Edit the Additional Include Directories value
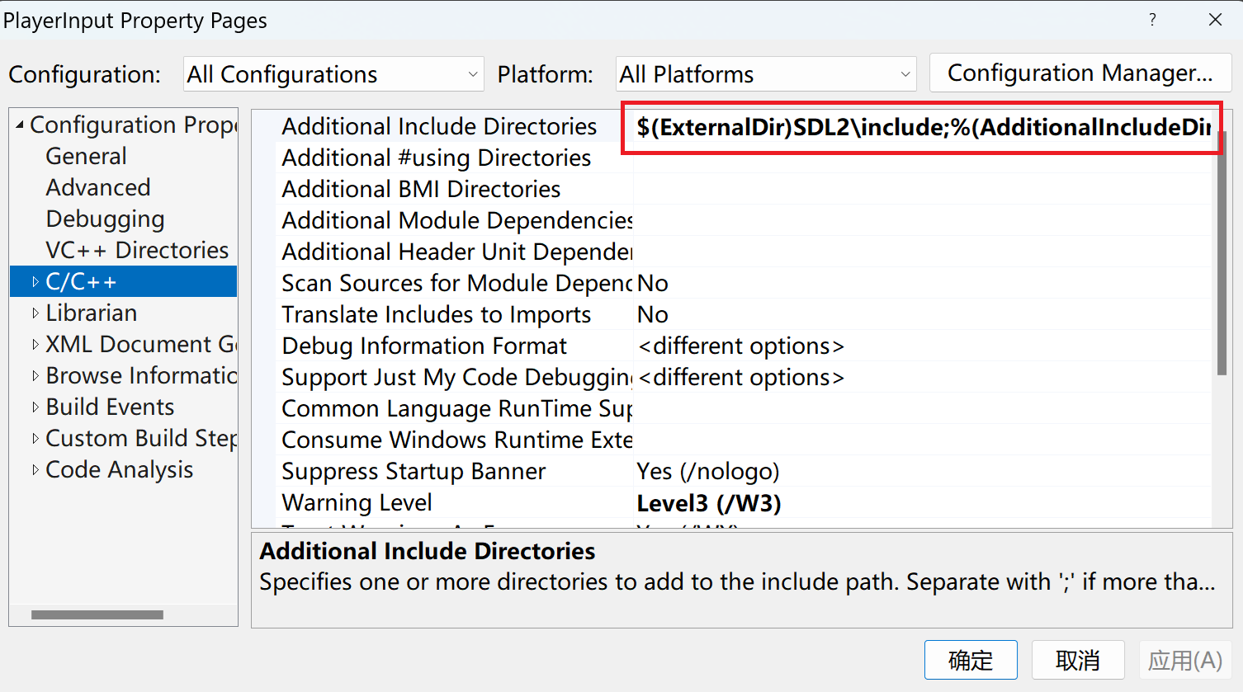1243x692 pixels. point(920,127)
